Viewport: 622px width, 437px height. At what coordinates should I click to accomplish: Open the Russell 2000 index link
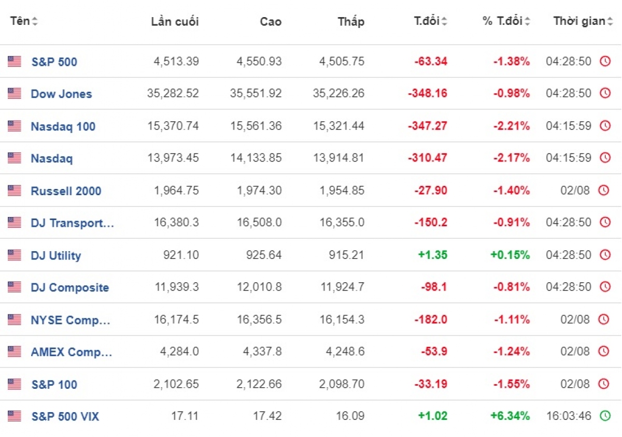tap(66, 191)
